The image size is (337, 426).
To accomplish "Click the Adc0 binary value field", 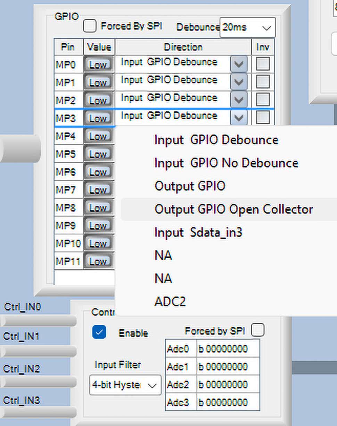I will [x=228, y=349].
